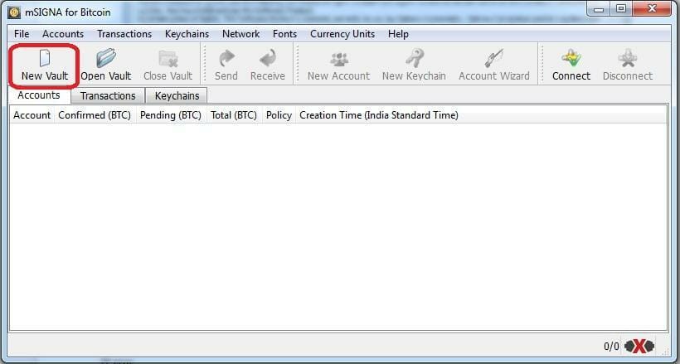
Task: Click the Close Vault toolbar icon
Action: click(x=168, y=58)
